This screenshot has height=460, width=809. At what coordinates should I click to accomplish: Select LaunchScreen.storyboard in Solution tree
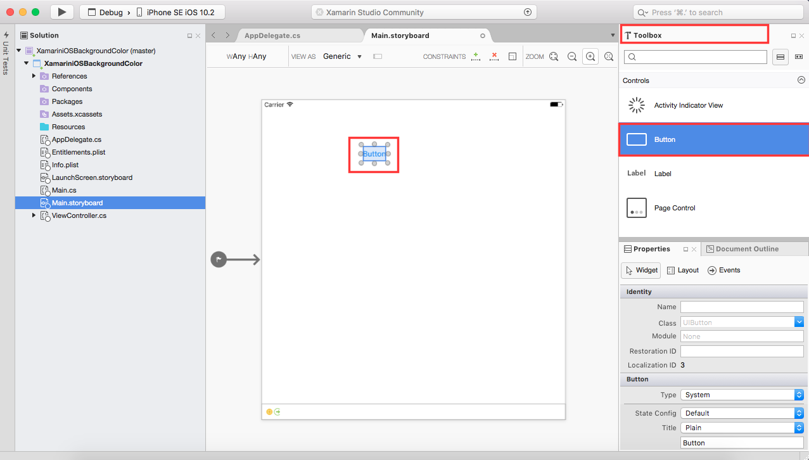pyautogui.click(x=92, y=177)
